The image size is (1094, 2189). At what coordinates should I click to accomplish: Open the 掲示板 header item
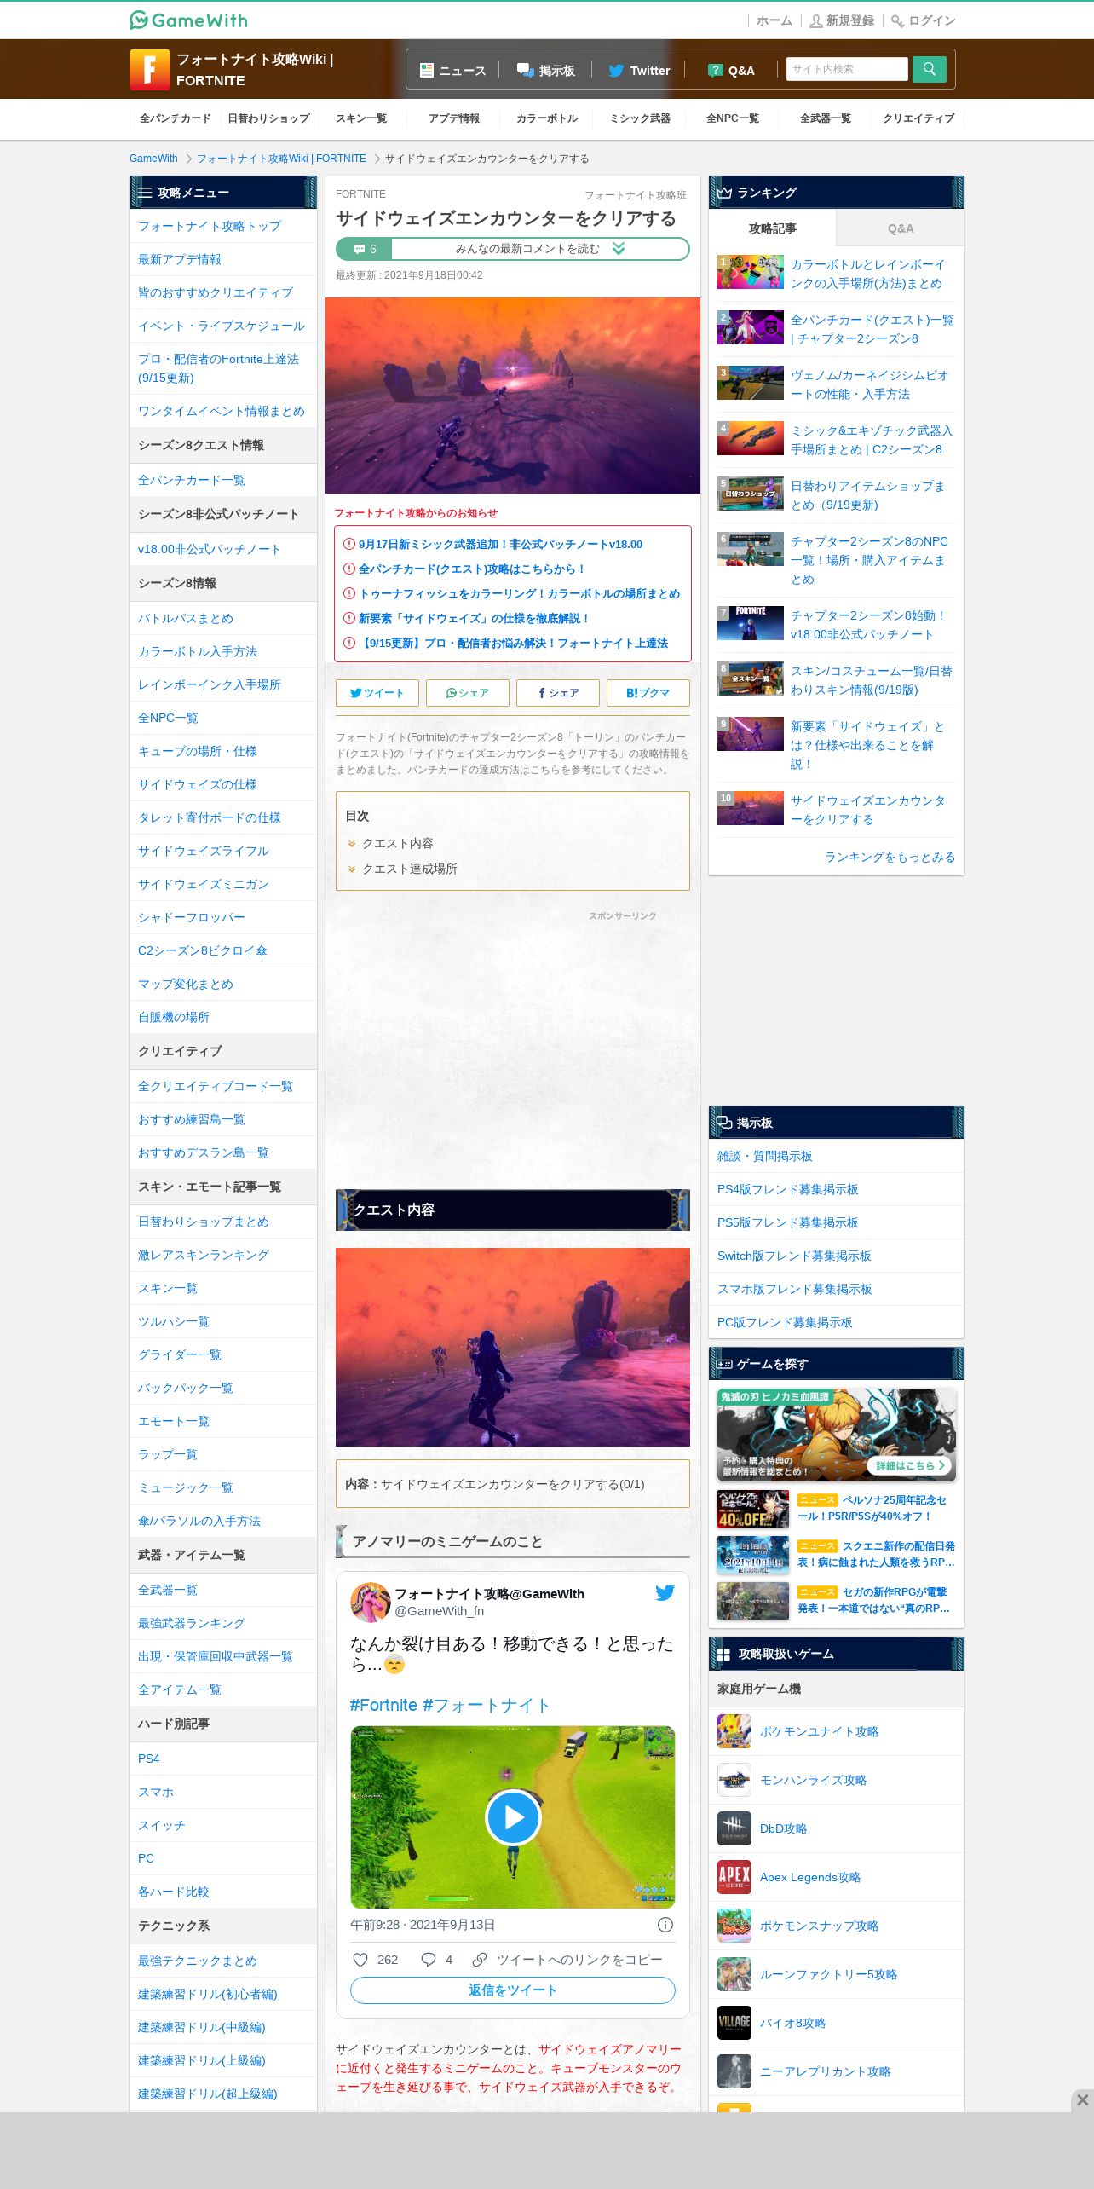coord(546,71)
